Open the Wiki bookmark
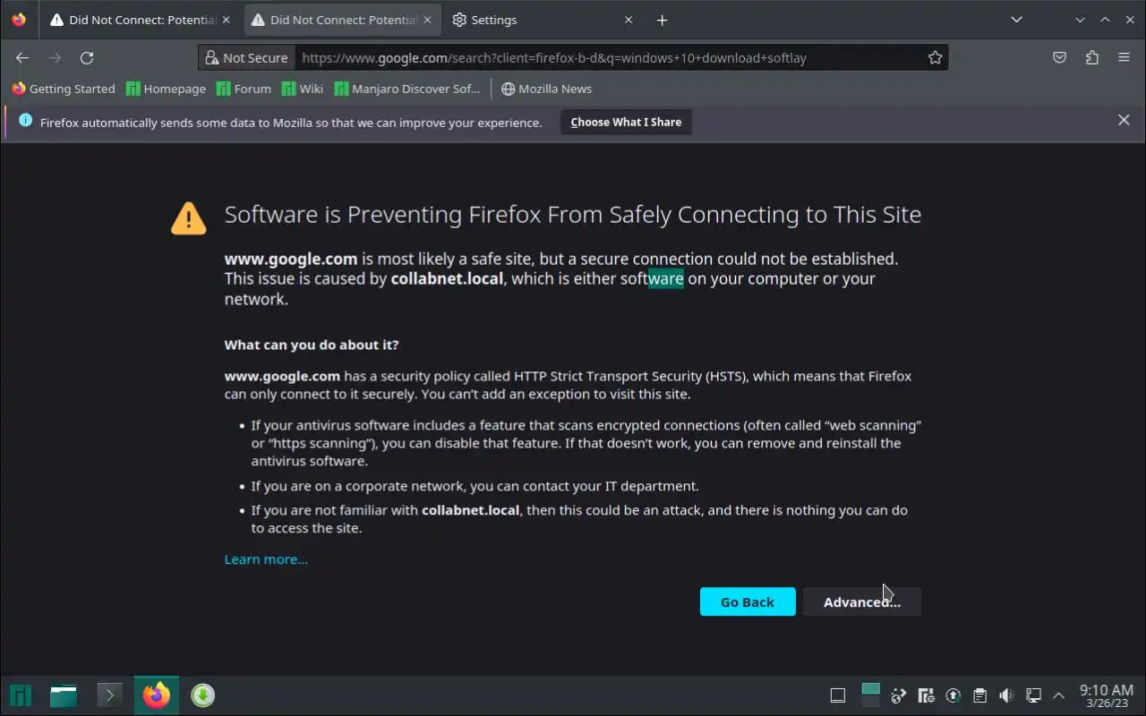This screenshot has height=716, width=1146. pos(303,89)
